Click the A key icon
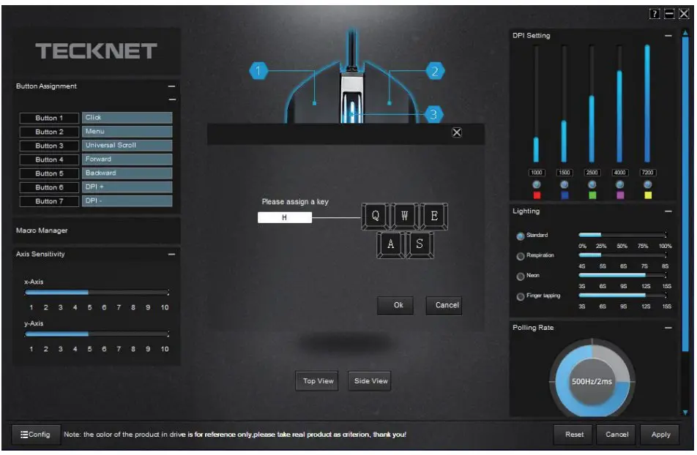The width and height of the screenshot is (697, 455). pyautogui.click(x=390, y=244)
